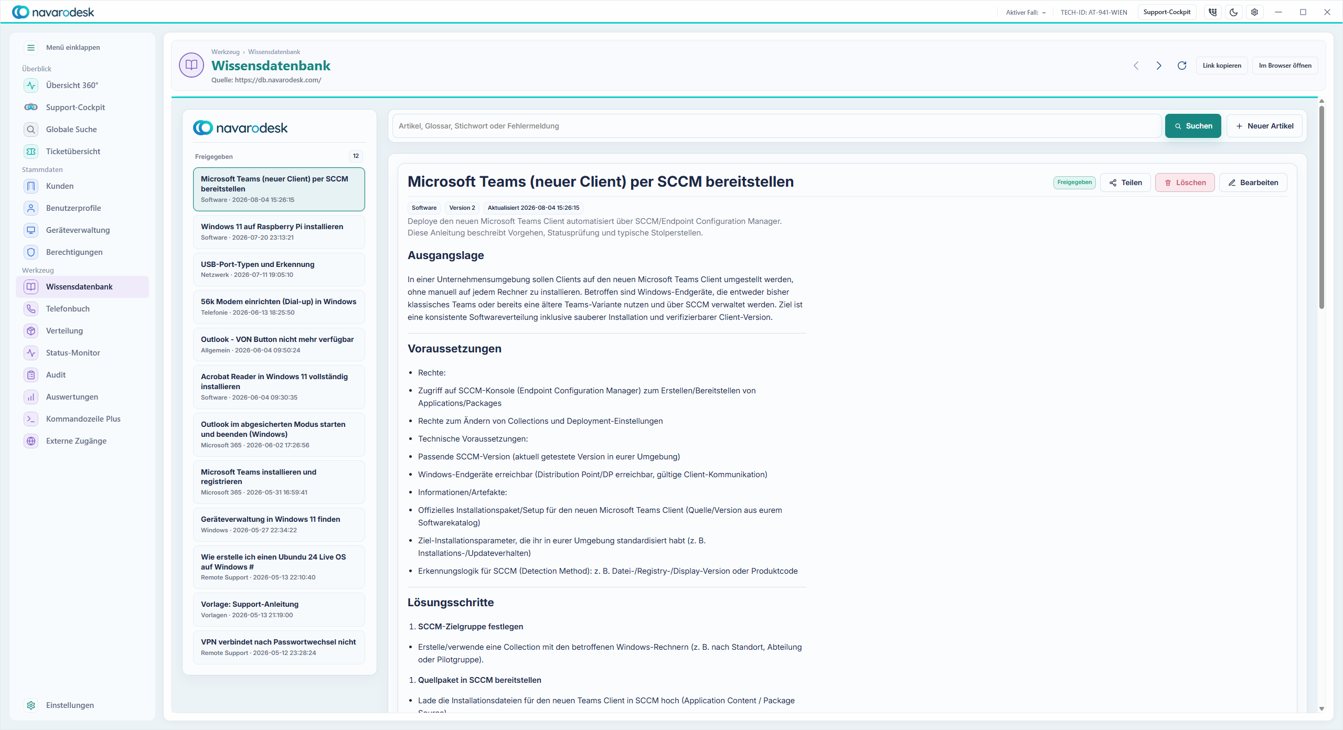Delete the article with Löschen
This screenshot has height=730, width=1343.
(x=1185, y=182)
